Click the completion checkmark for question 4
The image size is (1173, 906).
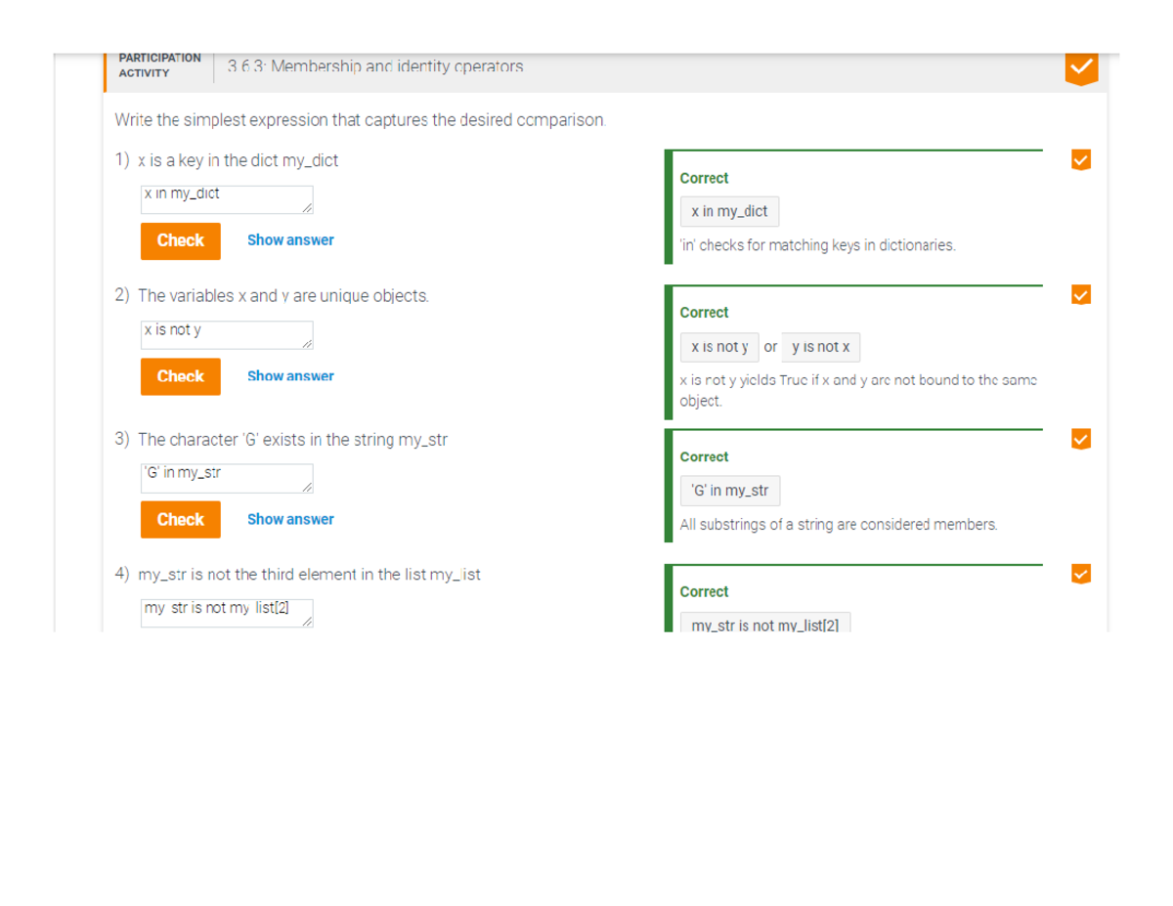pos(1081,574)
